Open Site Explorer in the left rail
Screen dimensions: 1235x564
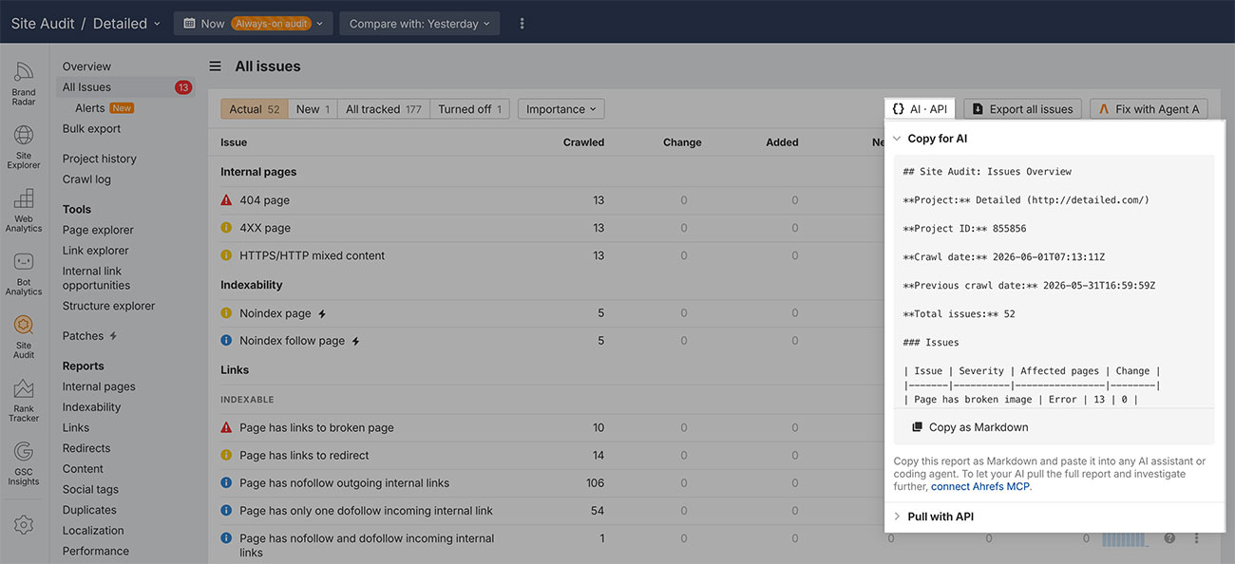24,147
